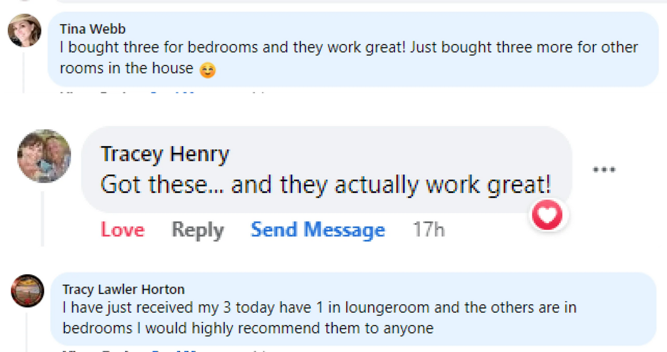
Task: Reply to Tracey Henry's comment
Action: point(197,230)
